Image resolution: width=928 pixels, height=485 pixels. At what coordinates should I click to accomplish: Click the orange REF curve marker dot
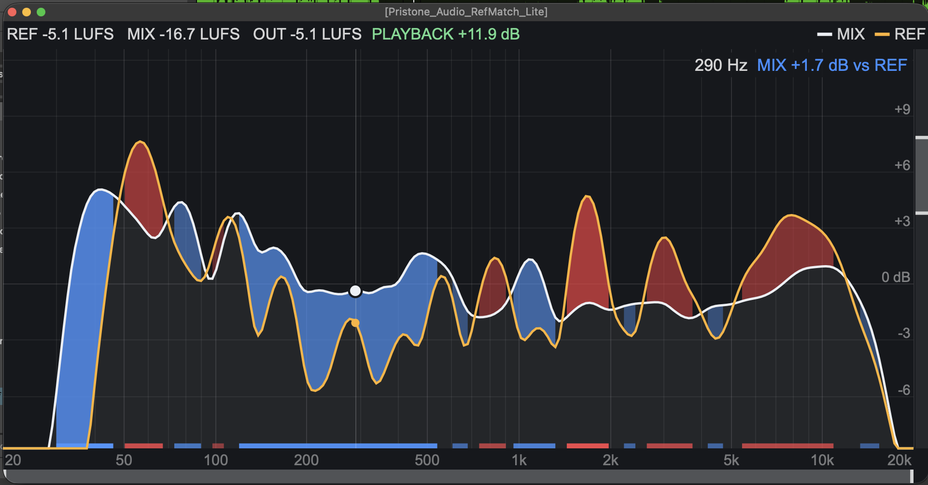coord(355,323)
